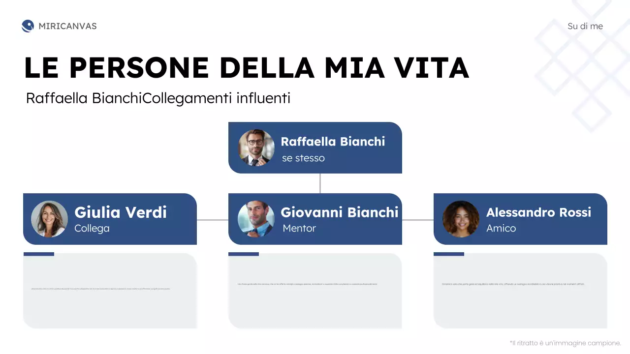Click the "Amico" role label
The image size is (630, 354).
coord(501,229)
